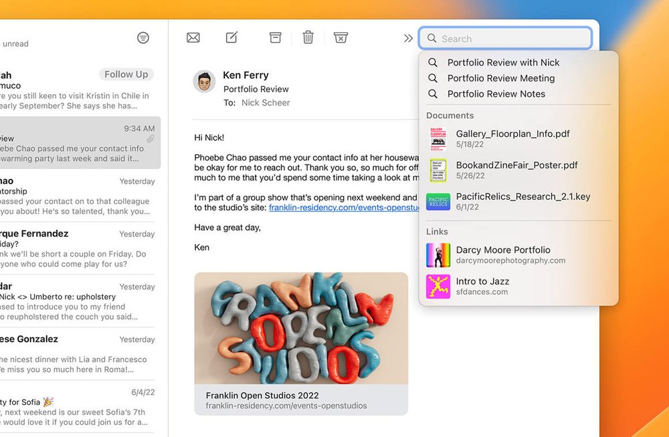This screenshot has height=437, width=669.
Task: Move message to Junk with the x-box icon
Action: pyautogui.click(x=341, y=37)
